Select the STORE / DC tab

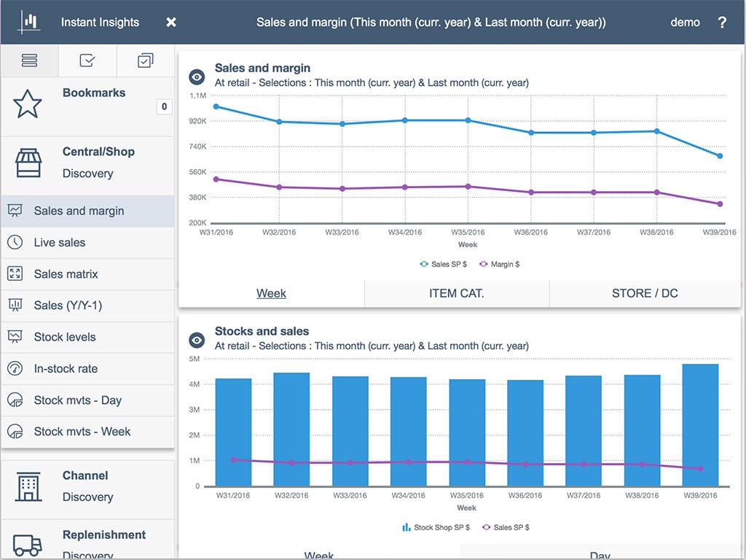coord(645,293)
